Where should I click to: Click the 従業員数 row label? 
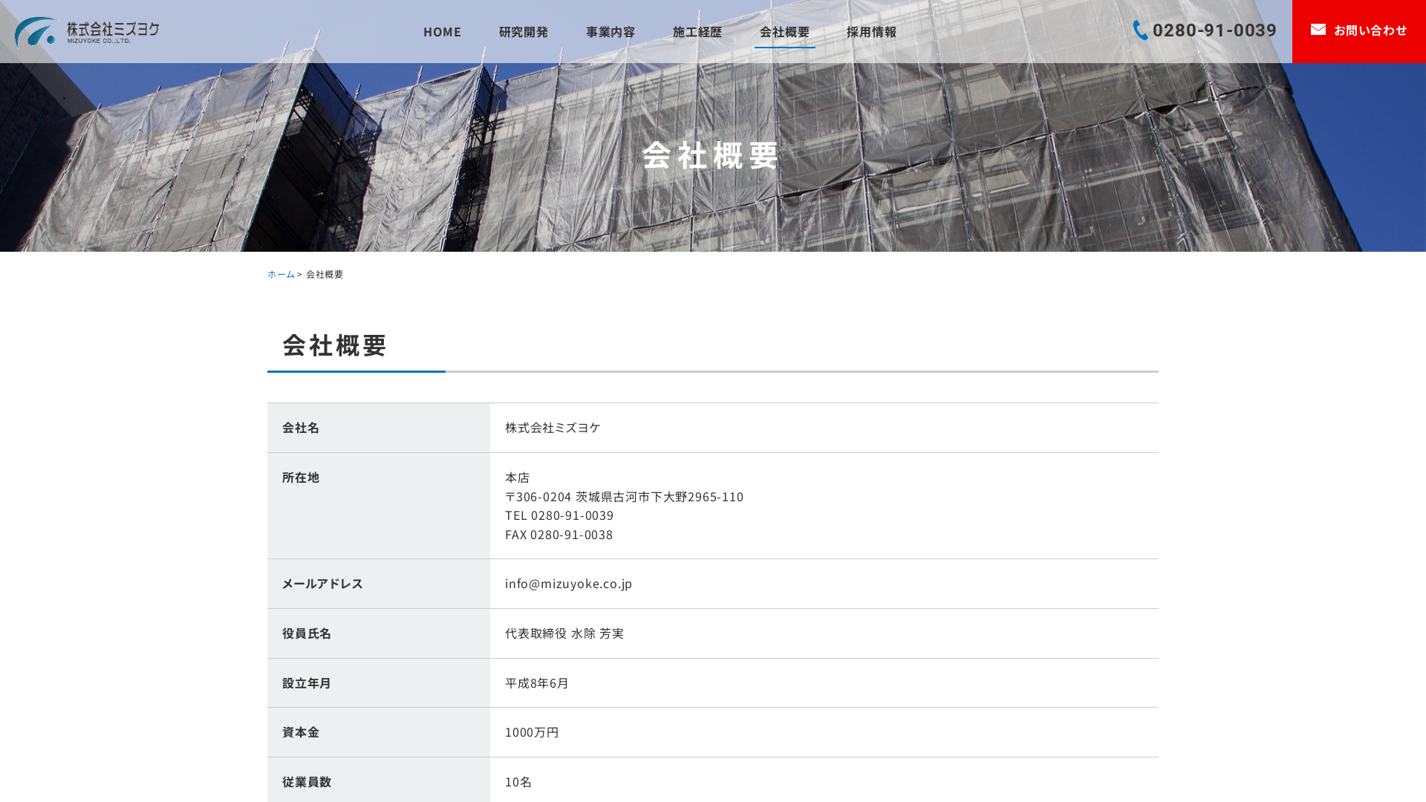click(x=307, y=782)
